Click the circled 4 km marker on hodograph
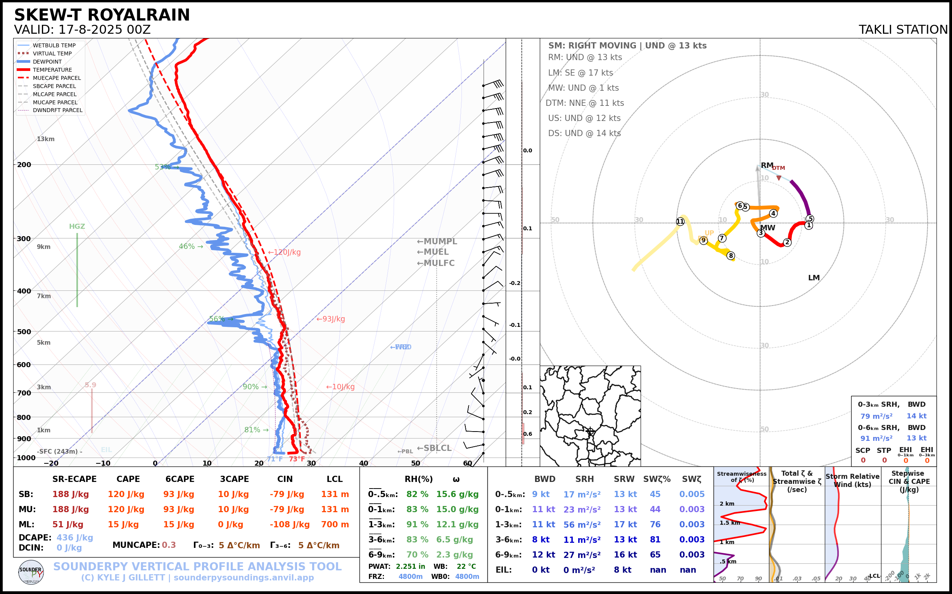Image resolution: width=952 pixels, height=594 pixels. pyautogui.click(x=773, y=213)
